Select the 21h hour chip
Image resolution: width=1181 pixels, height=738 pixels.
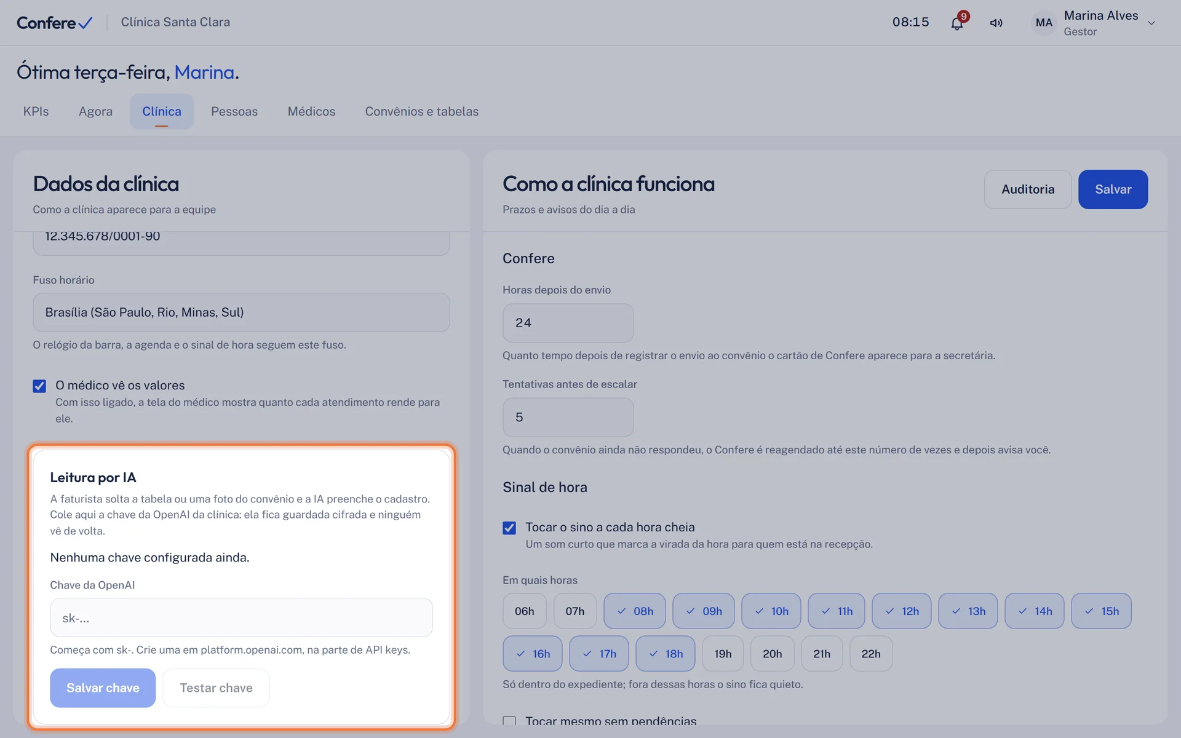click(x=822, y=653)
